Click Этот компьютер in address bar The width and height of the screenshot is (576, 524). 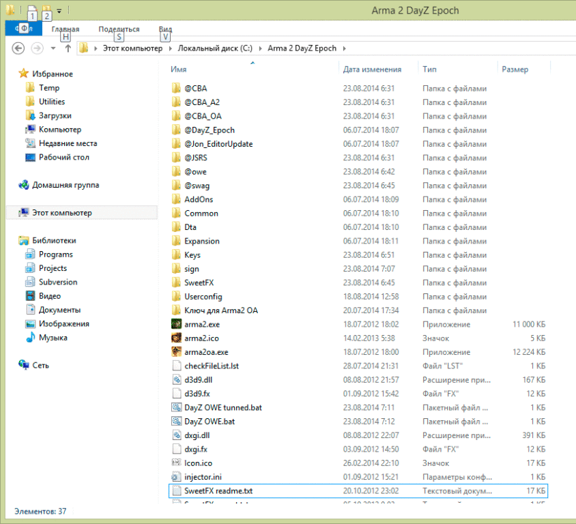132,48
